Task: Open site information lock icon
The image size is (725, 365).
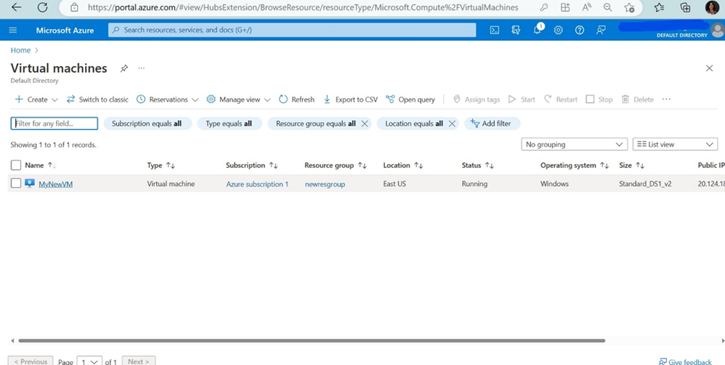Action: (74, 7)
